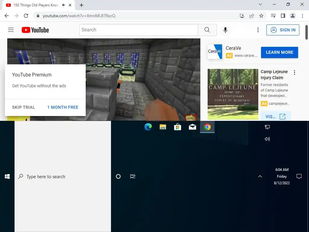309x232 pixels.
Task: Share this page from address bar
Action: pyautogui.click(x=252, y=16)
